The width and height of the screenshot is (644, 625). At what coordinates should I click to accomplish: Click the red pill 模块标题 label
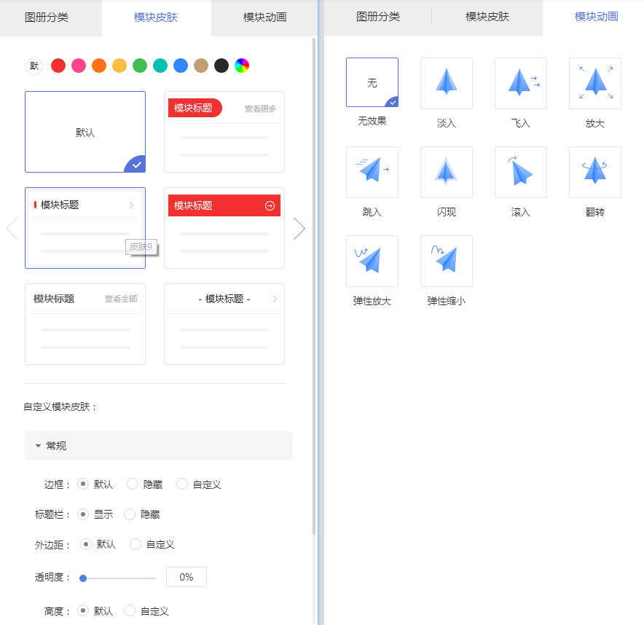click(195, 108)
